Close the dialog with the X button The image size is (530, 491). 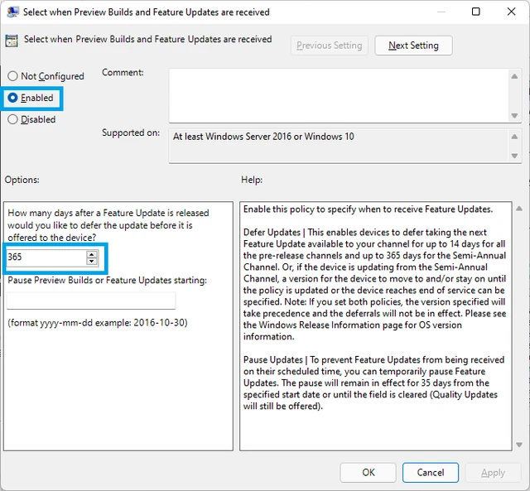tap(511, 12)
